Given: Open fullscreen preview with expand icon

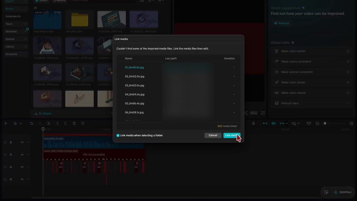Looking at the screenshot, I should [x=263, y=113].
